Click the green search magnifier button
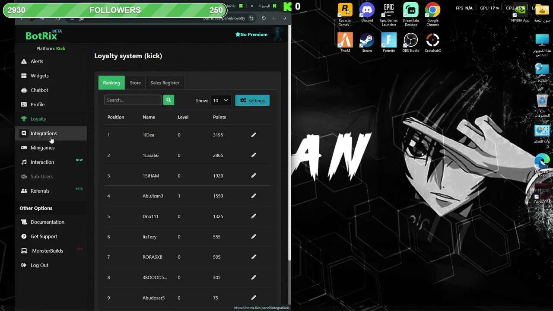This screenshot has height=311, width=553. [x=169, y=100]
